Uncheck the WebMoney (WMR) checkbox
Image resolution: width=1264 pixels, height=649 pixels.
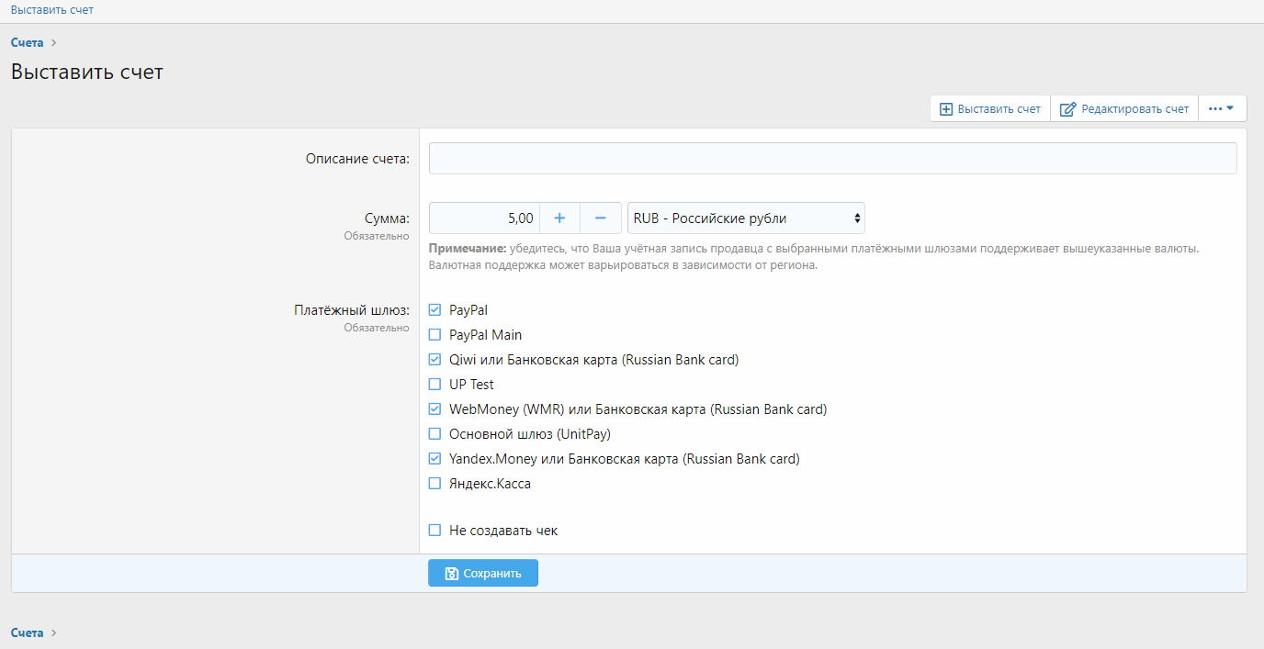[x=435, y=409]
